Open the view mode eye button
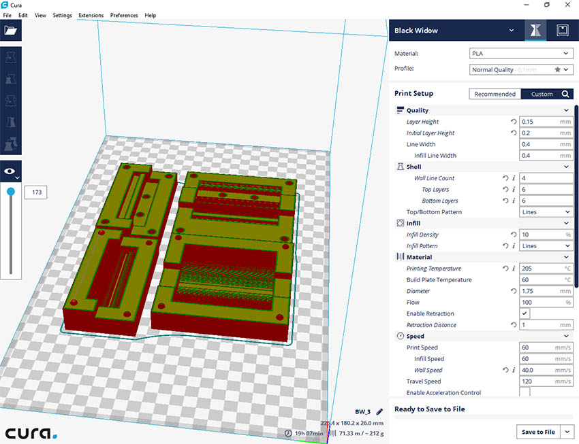 coord(11,171)
